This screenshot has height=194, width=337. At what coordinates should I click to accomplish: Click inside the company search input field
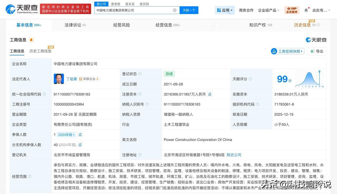pos(132,10)
